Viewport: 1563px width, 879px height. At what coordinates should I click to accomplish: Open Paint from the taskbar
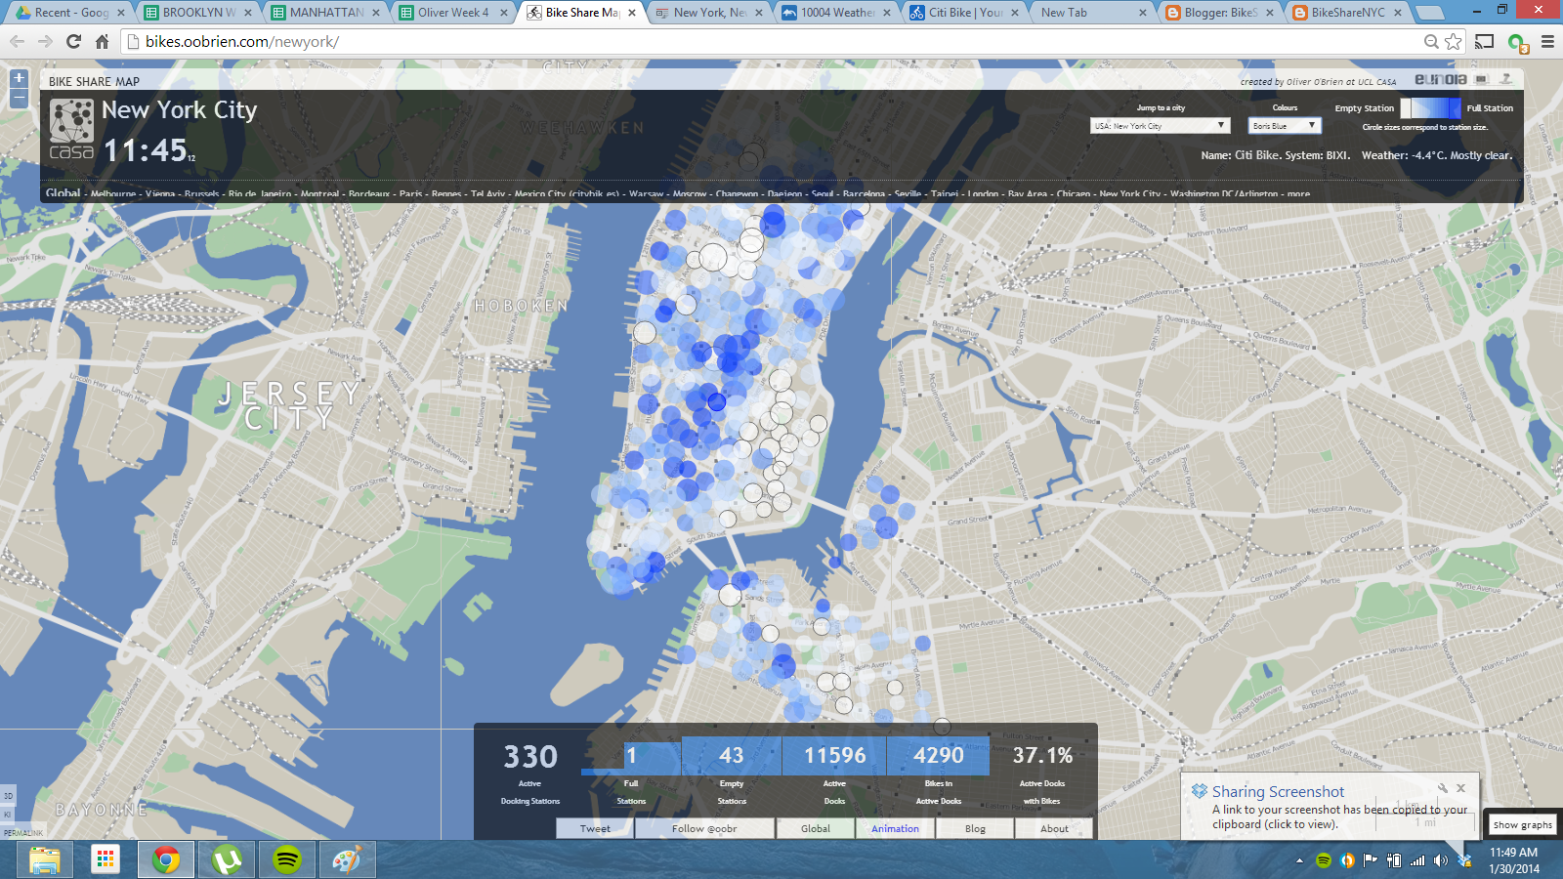pyautogui.click(x=348, y=859)
